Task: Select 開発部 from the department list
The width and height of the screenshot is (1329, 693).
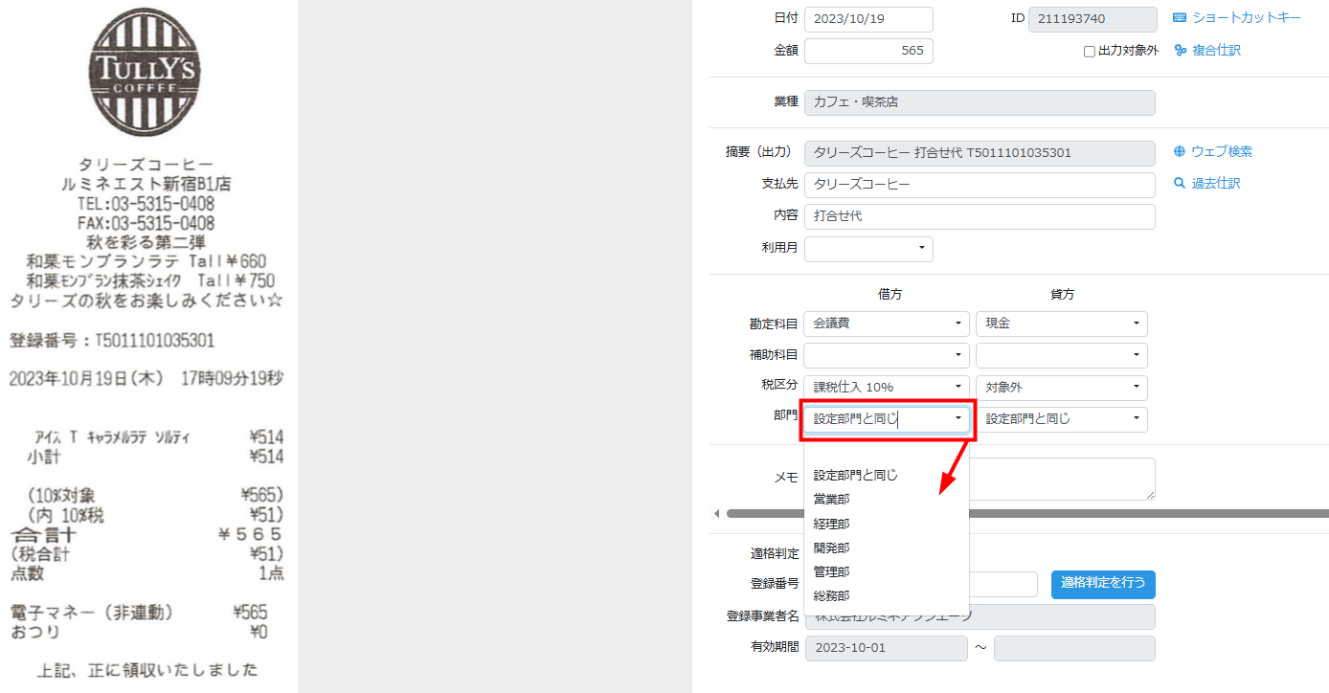Action: point(887,548)
